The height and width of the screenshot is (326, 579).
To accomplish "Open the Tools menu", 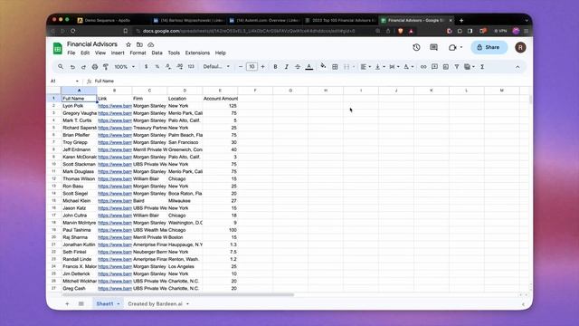I will 174,53.
